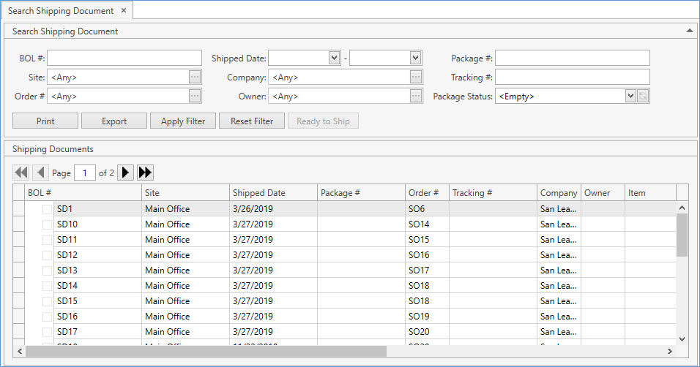Open the Package Status dropdown

point(630,96)
